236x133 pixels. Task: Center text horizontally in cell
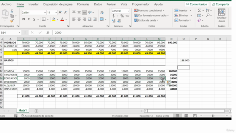coord(79,19)
